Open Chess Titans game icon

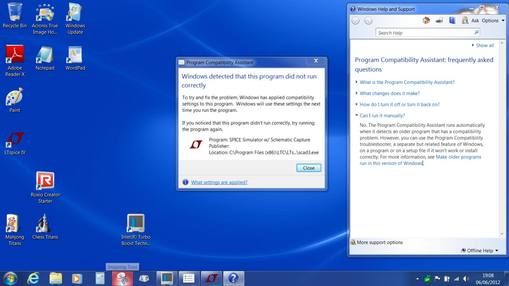click(45, 227)
